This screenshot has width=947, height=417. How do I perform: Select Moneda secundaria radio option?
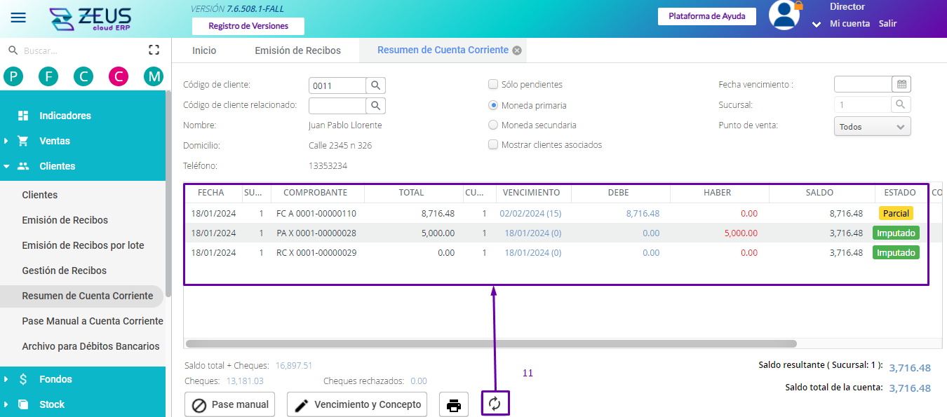[x=493, y=125]
